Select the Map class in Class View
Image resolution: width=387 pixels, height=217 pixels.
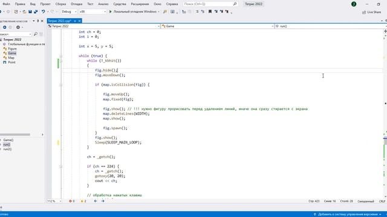pyautogui.click(x=11, y=58)
